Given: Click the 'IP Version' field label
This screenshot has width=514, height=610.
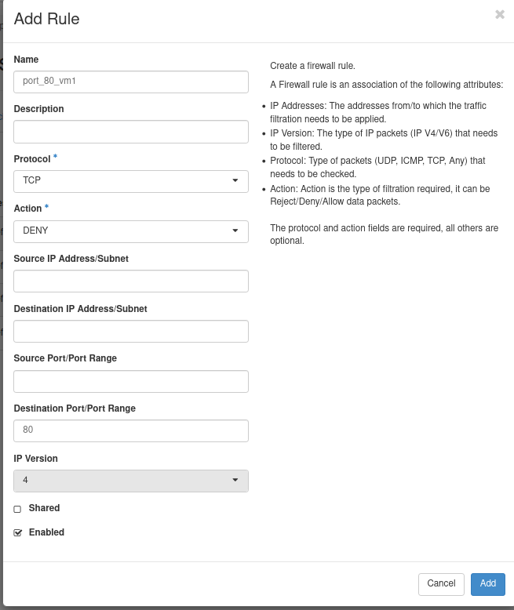Looking at the screenshot, I should pos(35,459).
